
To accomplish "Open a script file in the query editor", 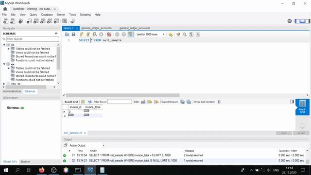I will tap(67, 35).
